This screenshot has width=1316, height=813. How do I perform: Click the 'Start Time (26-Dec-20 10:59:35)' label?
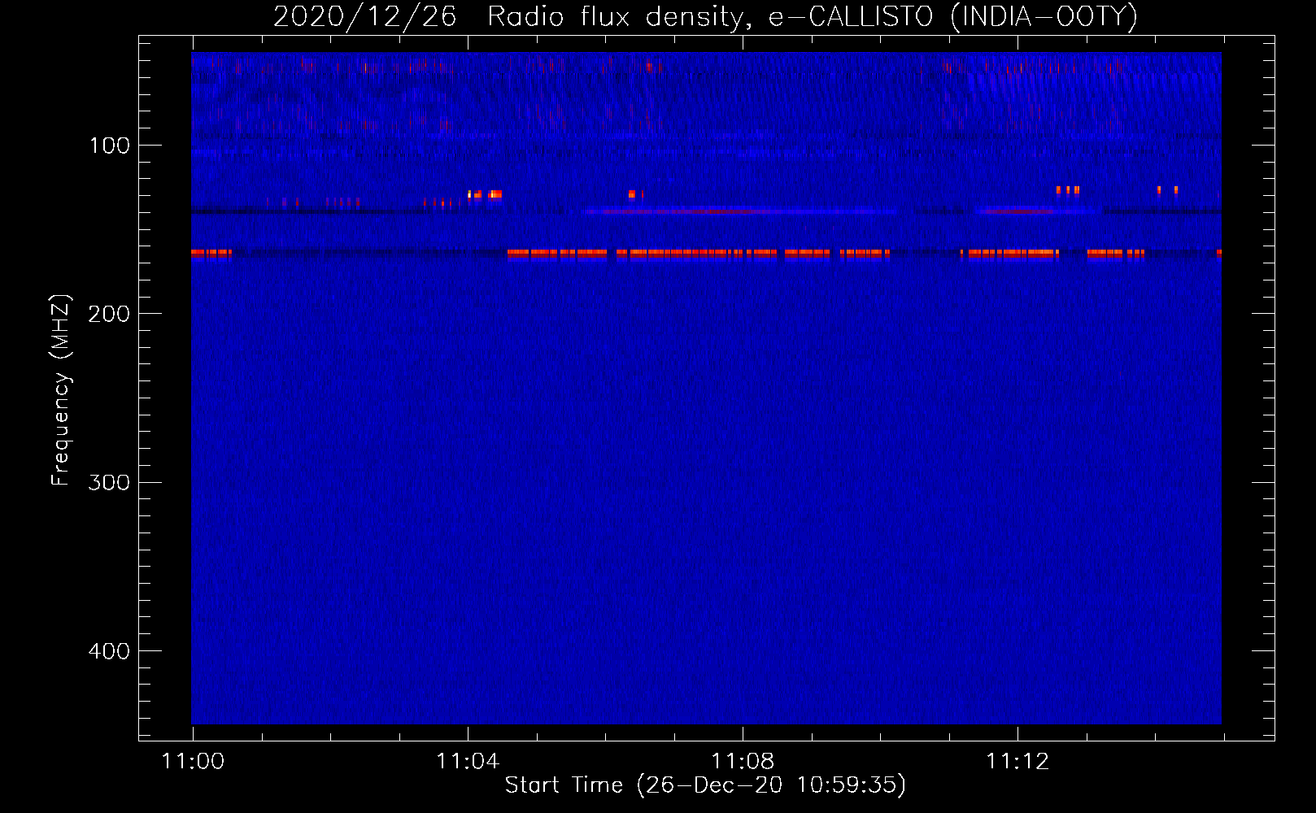pyautogui.click(x=705, y=785)
